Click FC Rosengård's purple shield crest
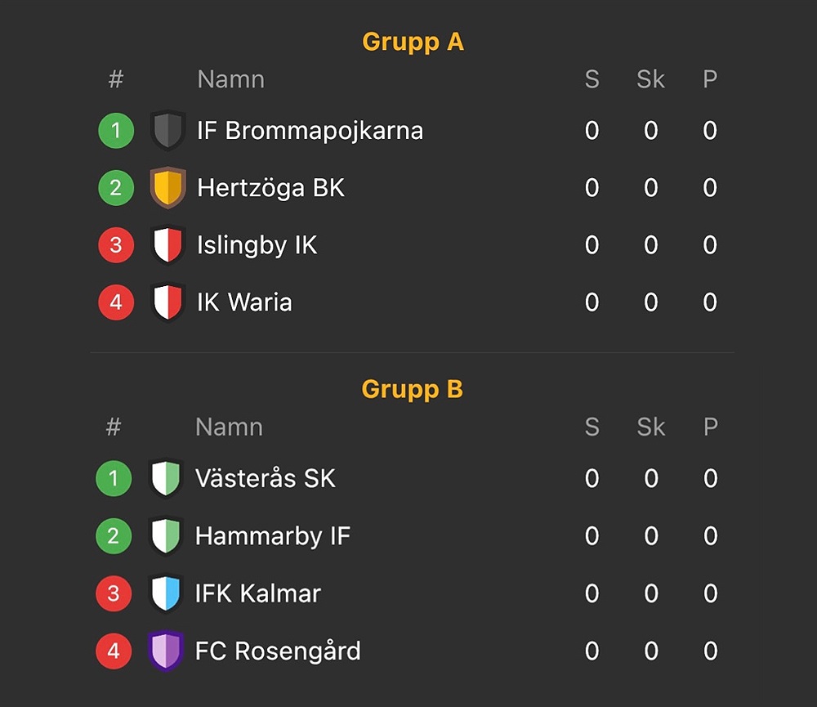Image resolution: width=817 pixels, height=707 pixels. (x=166, y=651)
